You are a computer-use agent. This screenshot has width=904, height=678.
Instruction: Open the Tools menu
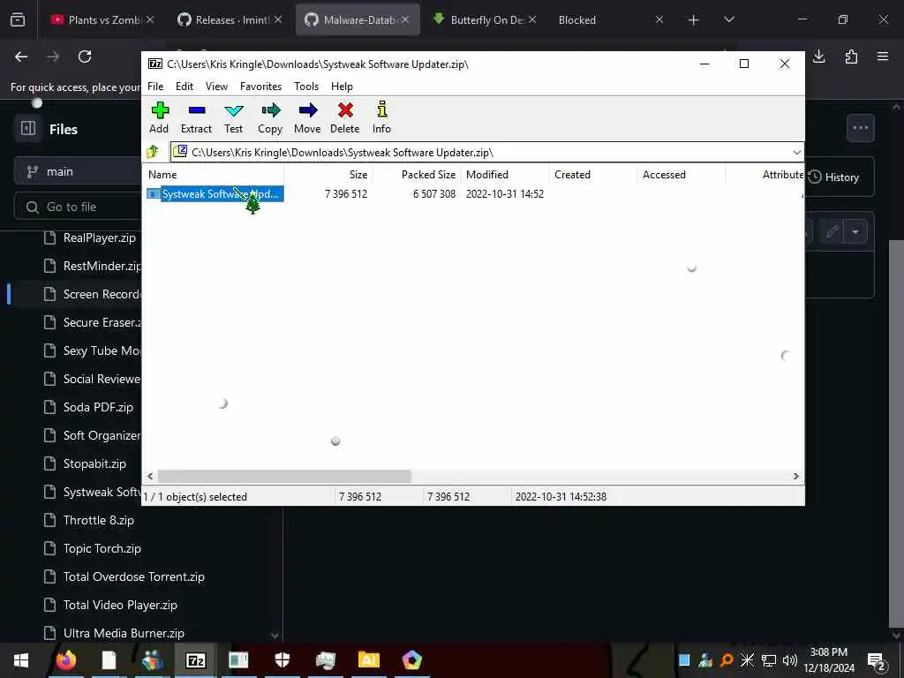click(x=306, y=87)
